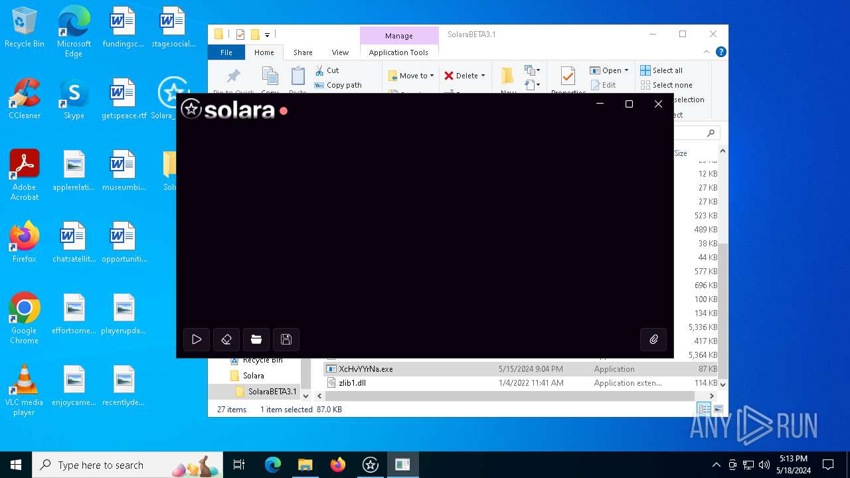Image resolution: width=850 pixels, height=478 pixels.
Task: Switch to Details view button
Action: [x=704, y=409]
